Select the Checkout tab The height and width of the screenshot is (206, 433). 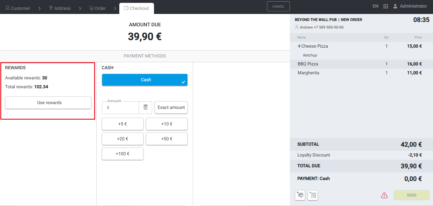[136, 8]
